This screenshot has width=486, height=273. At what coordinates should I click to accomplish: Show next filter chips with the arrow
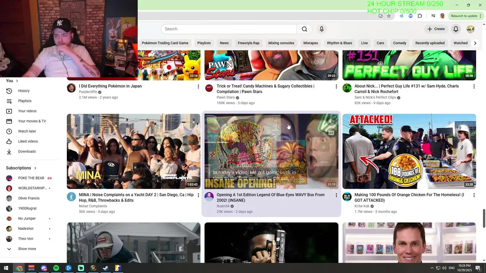pyautogui.click(x=475, y=43)
